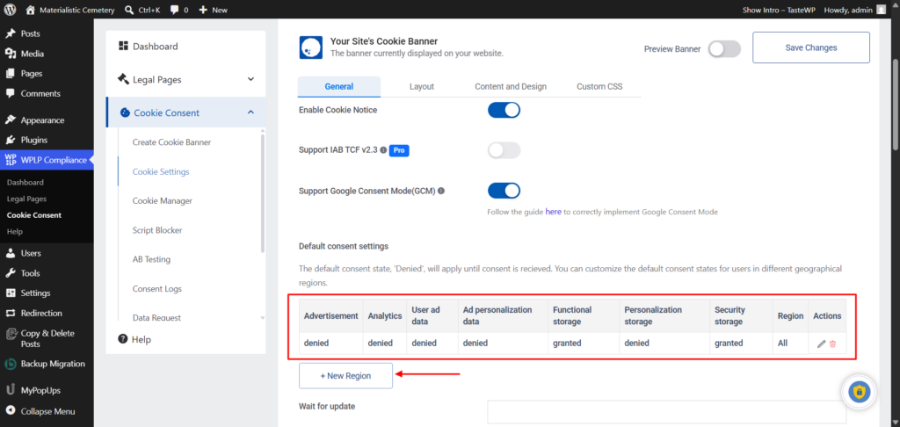Click the WordPress logo icon
The image size is (900, 427).
10,10
